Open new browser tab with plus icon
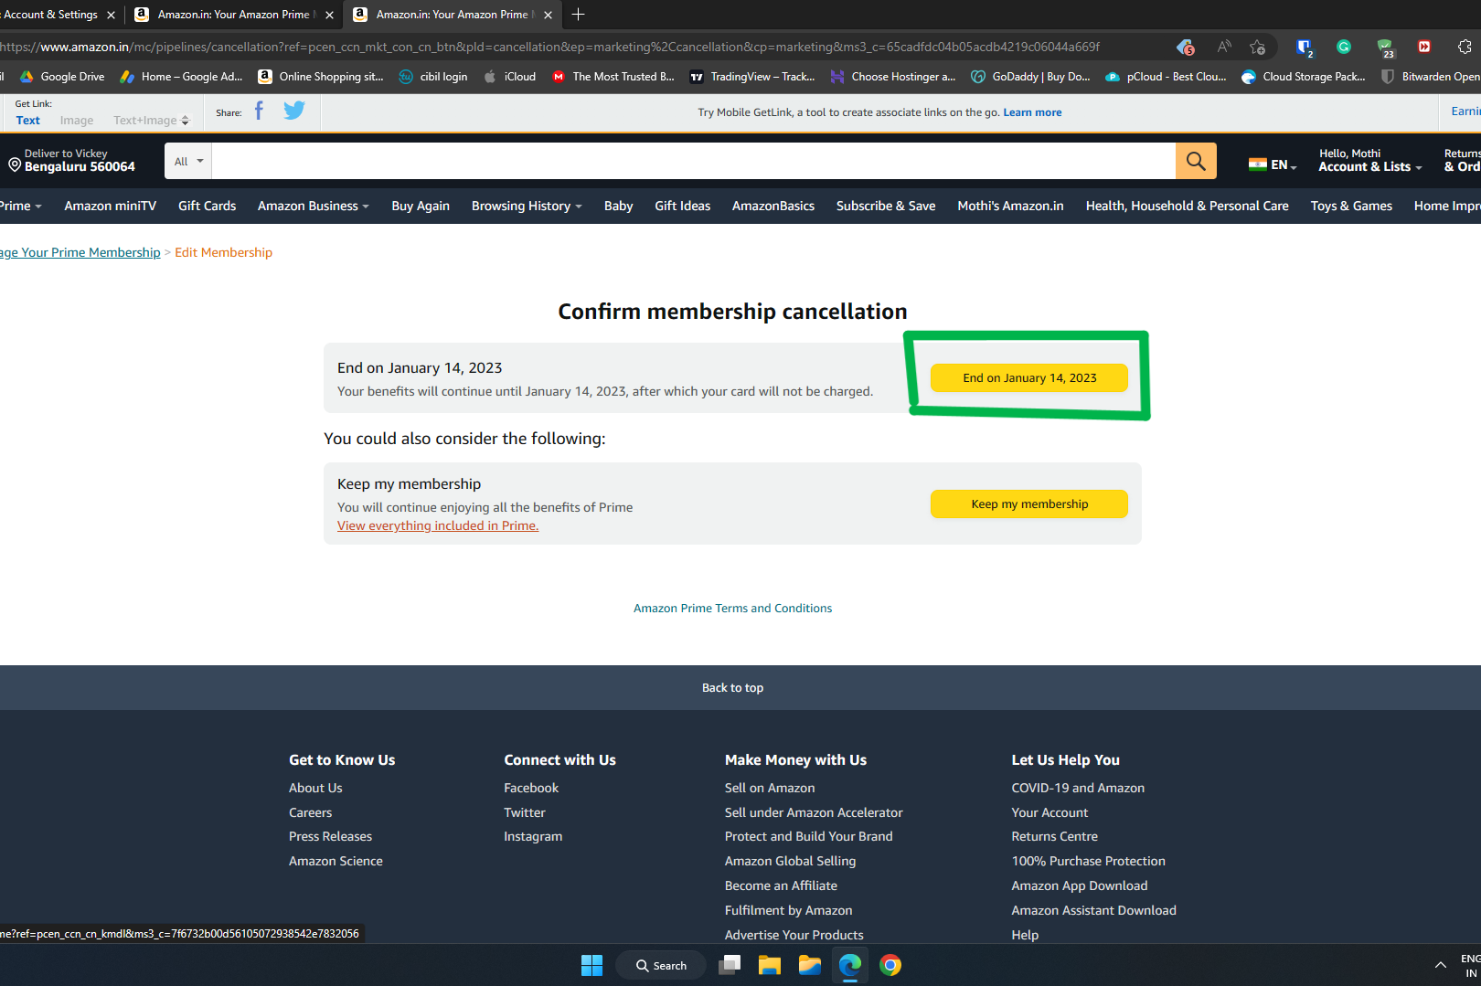Screen dimensions: 1481x986 [578, 14]
